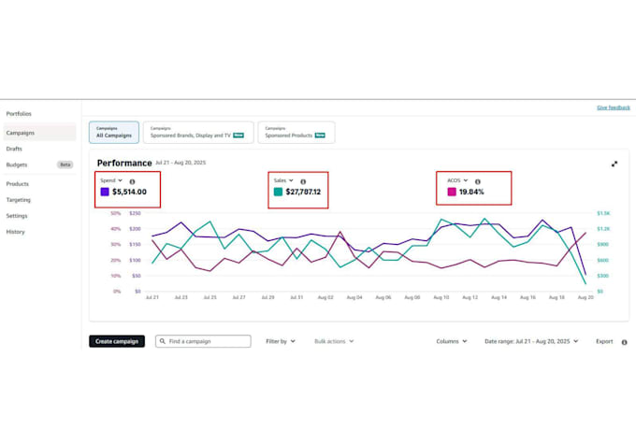Click the Find a campaign search field
The width and height of the screenshot is (636, 429).
203,341
